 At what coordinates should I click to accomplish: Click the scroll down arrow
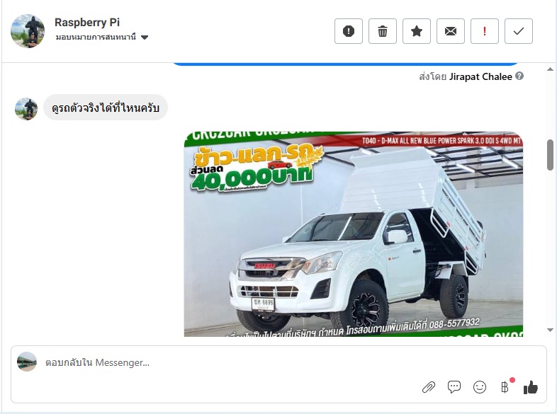click(550, 330)
